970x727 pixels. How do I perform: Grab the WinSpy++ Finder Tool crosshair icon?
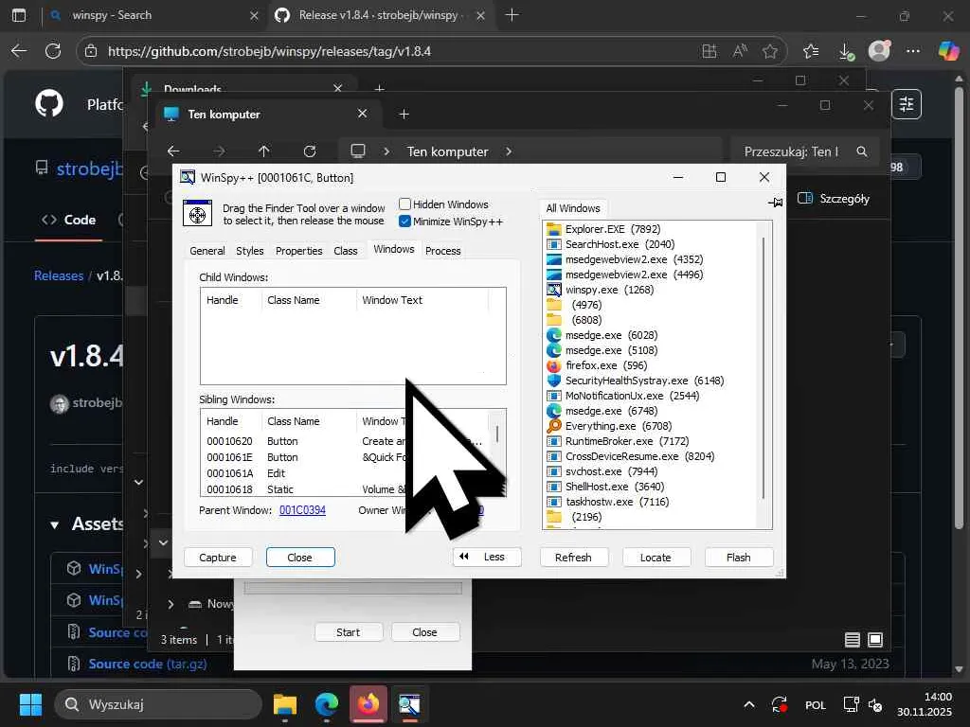pos(197,213)
